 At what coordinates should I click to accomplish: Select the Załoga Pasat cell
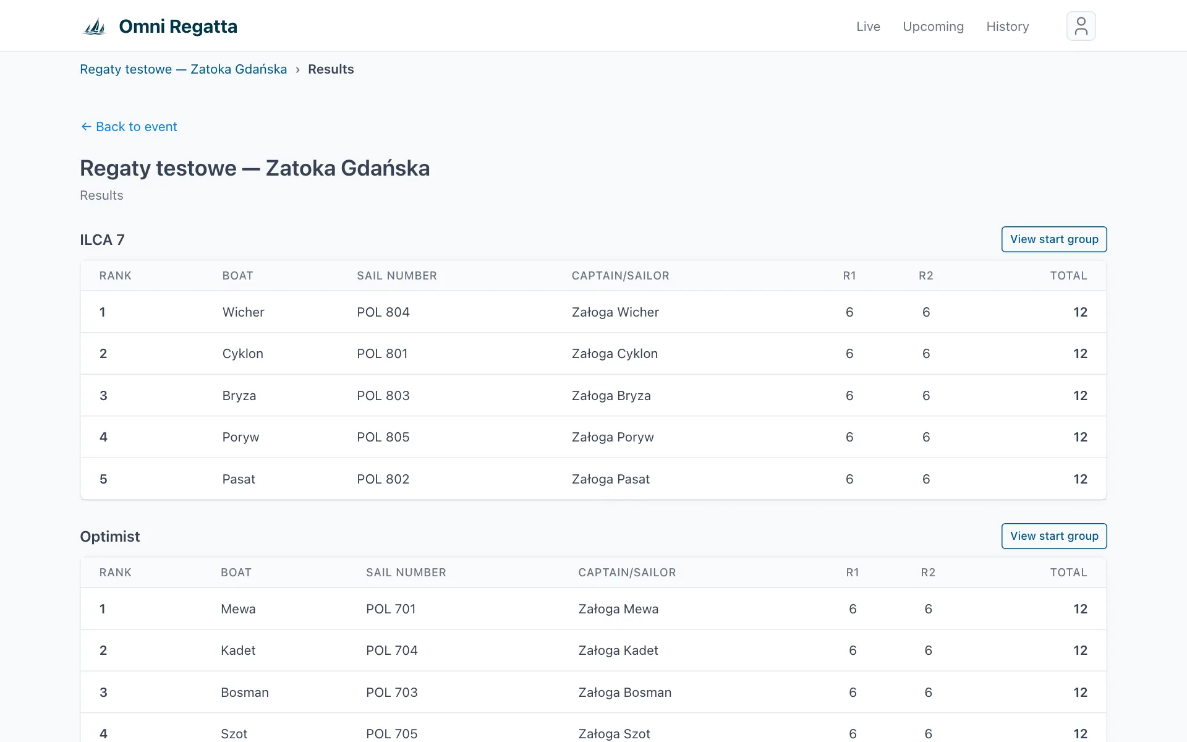[x=611, y=479]
